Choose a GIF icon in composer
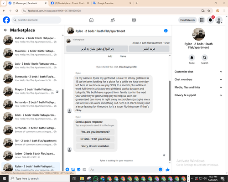The height and width of the screenshot is (182, 228). pyautogui.click(x=84, y=169)
